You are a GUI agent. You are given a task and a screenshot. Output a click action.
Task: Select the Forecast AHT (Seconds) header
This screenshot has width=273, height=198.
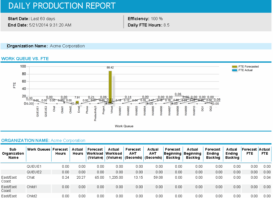133,153
